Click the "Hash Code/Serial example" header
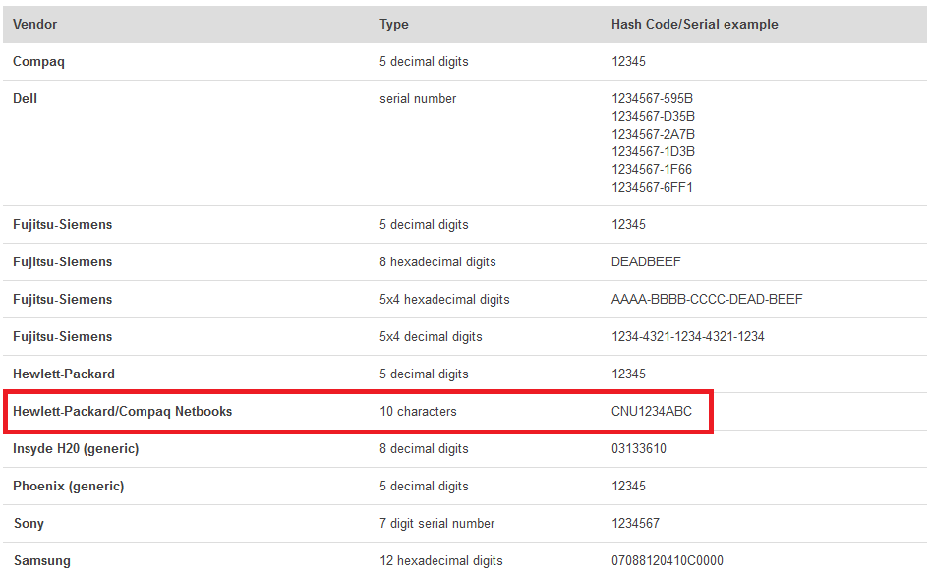The image size is (929, 575). pyautogui.click(x=695, y=25)
